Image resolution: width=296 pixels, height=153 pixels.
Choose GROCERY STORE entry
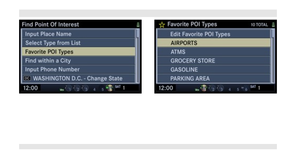(x=214, y=61)
